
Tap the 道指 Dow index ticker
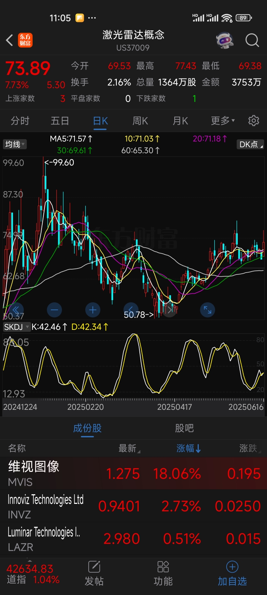click(33, 574)
